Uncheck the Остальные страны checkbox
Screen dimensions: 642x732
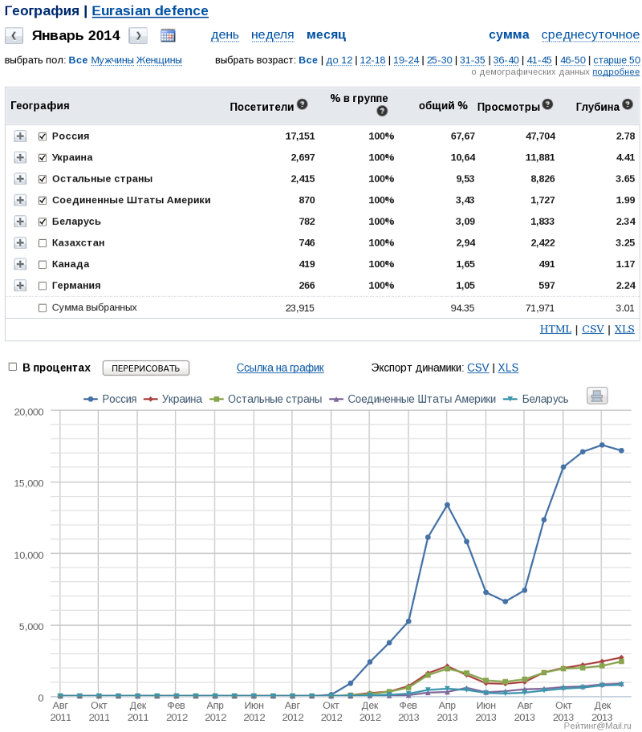(43, 179)
